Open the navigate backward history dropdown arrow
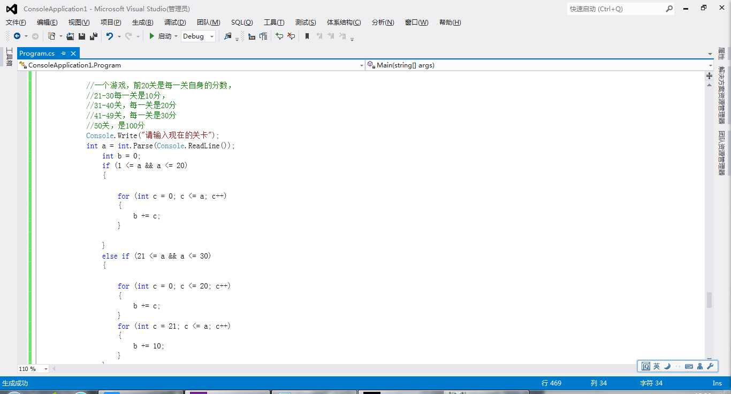The image size is (731, 394). tap(26, 36)
